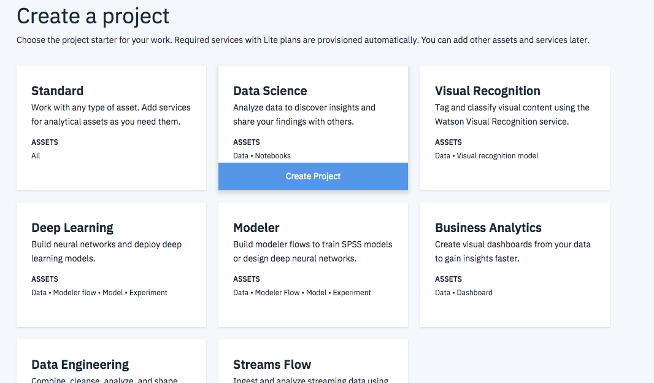Screen dimensions: 654x383
Task: Open the Deep Learning starter card
Action: [x=111, y=265]
